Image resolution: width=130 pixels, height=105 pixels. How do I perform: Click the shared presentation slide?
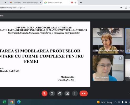45,54
